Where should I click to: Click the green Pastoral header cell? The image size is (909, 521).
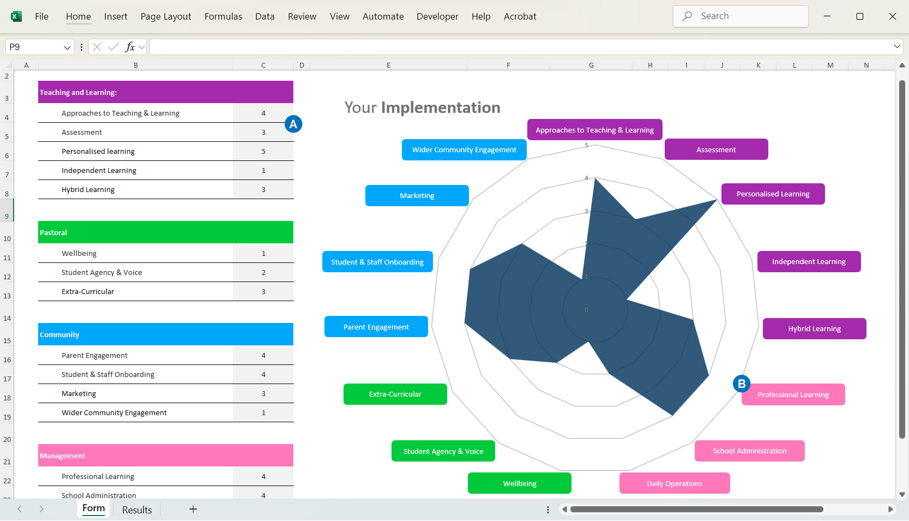coord(166,232)
